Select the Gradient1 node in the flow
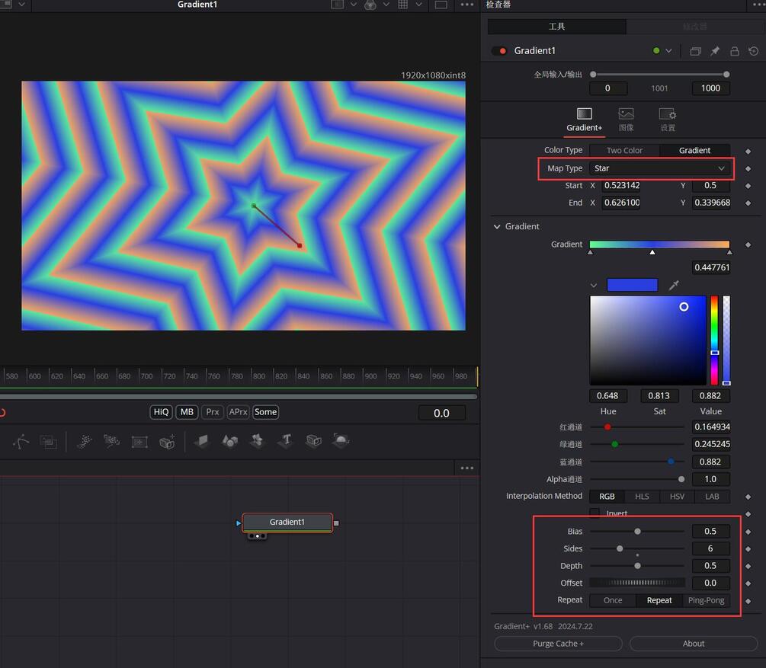This screenshot has height=668, width=766. (x=287, y=522)
